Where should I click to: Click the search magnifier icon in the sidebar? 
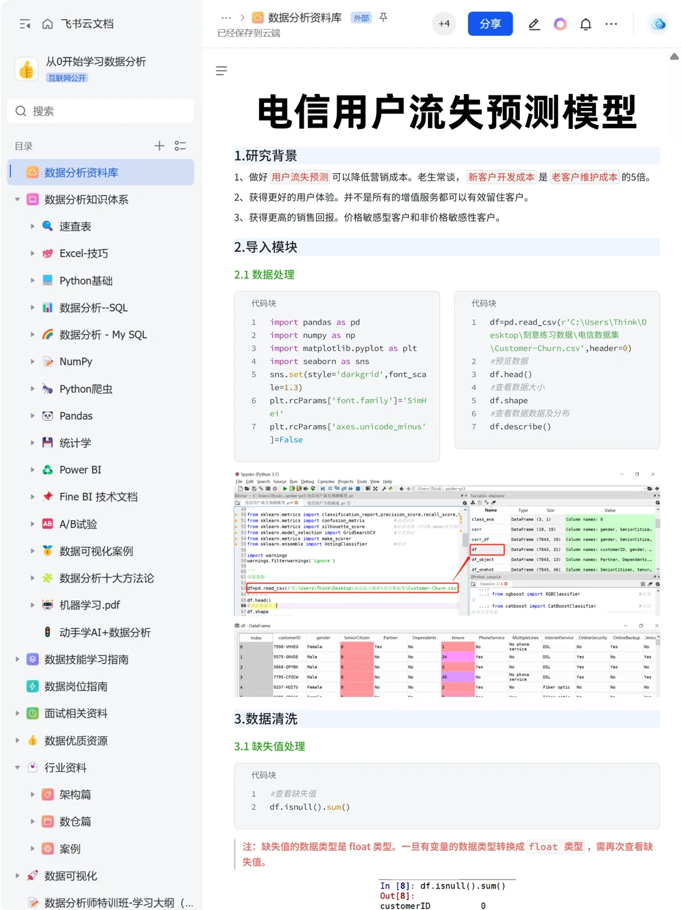[21, 111]
